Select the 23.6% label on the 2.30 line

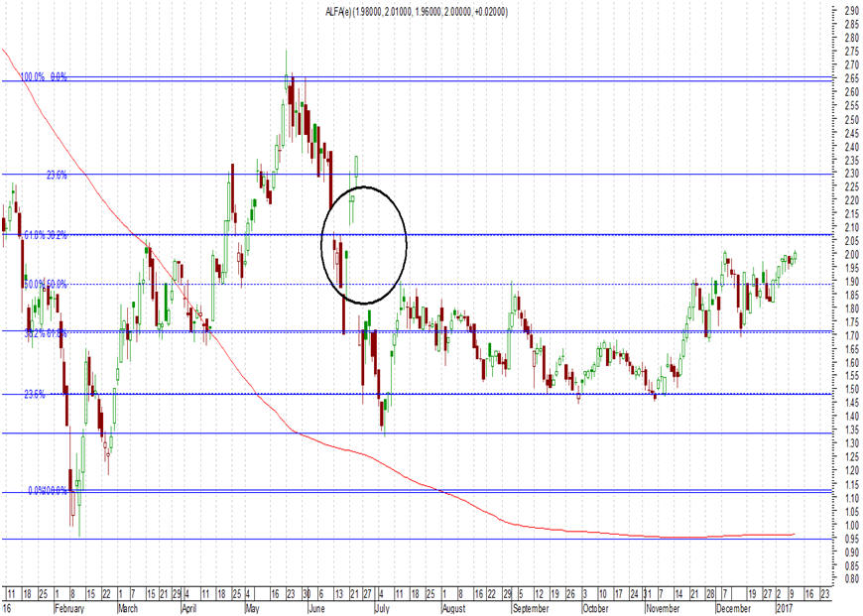57,175
